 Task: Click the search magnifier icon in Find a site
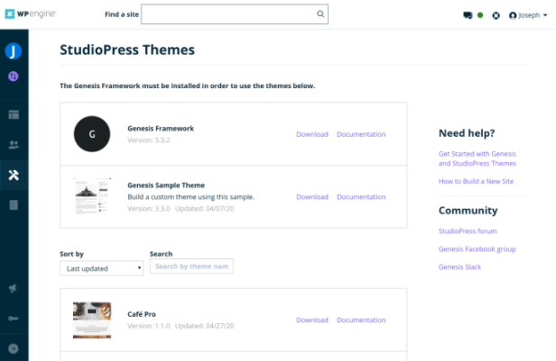tap(320, 14)
